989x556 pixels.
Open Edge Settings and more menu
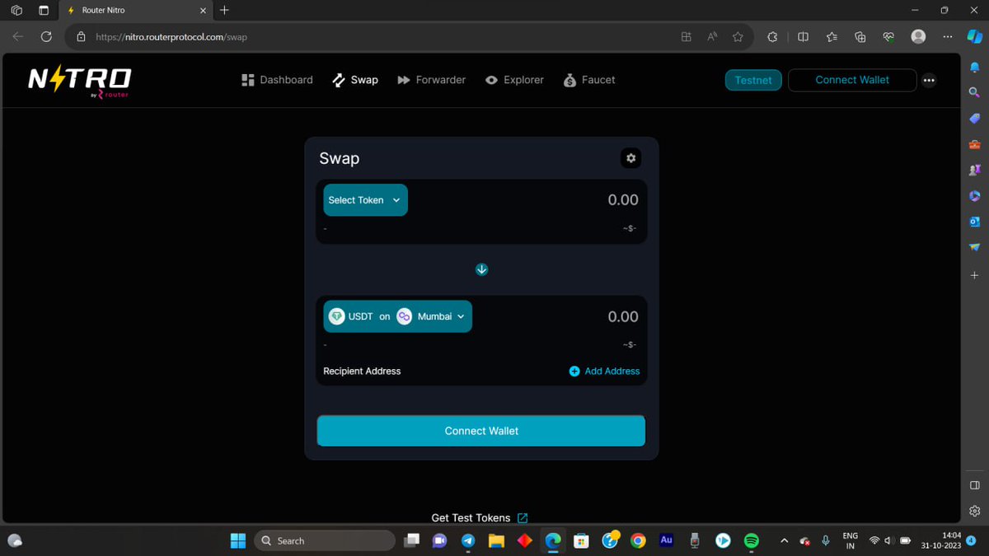948,37
